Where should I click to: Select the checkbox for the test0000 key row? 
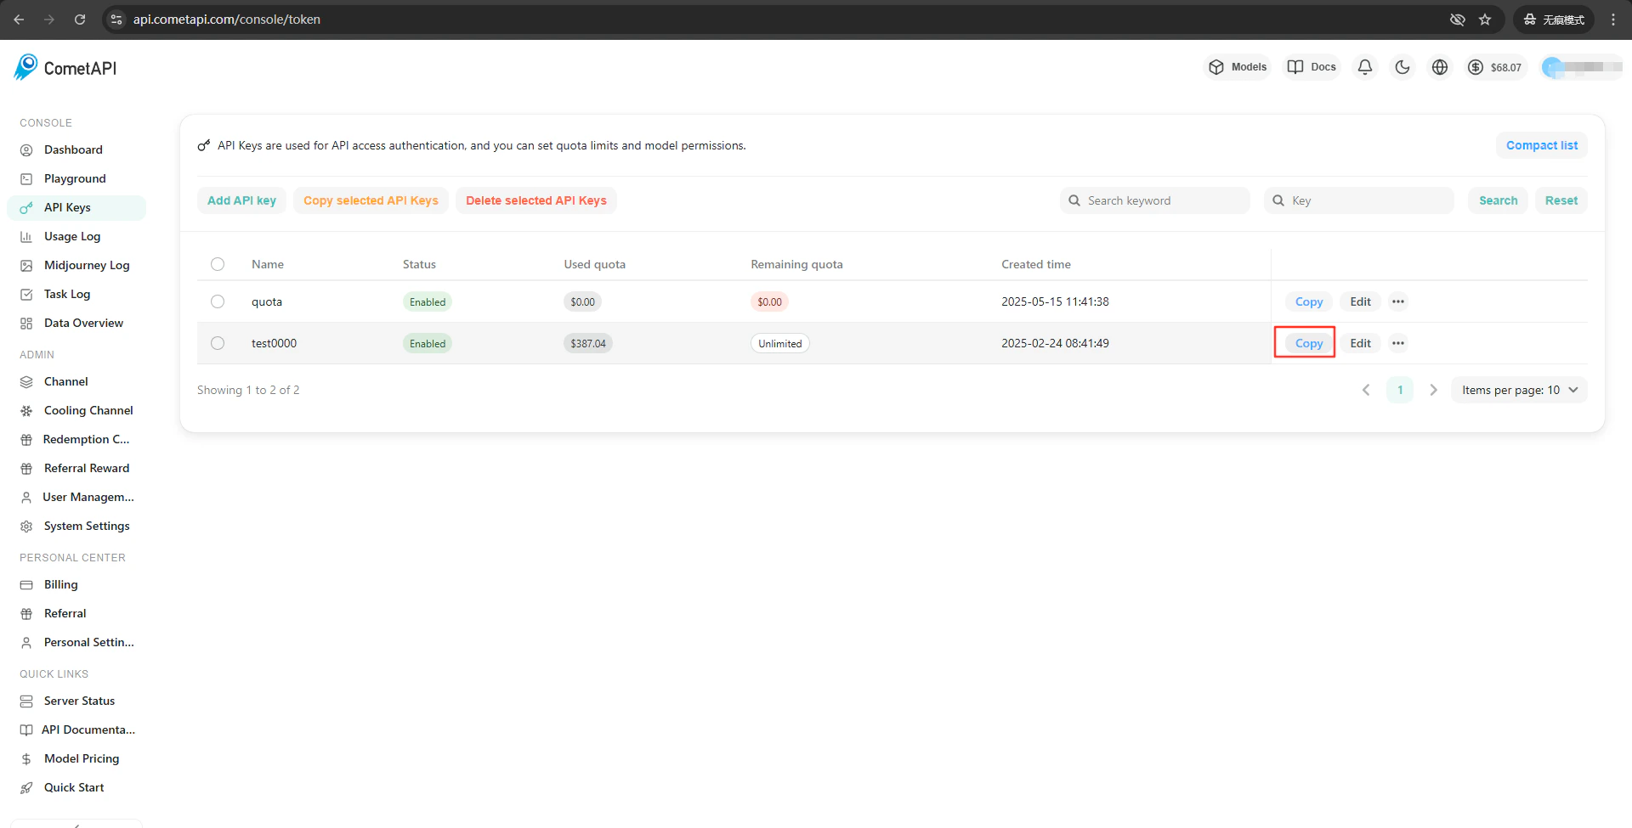(x=218, y=343)
